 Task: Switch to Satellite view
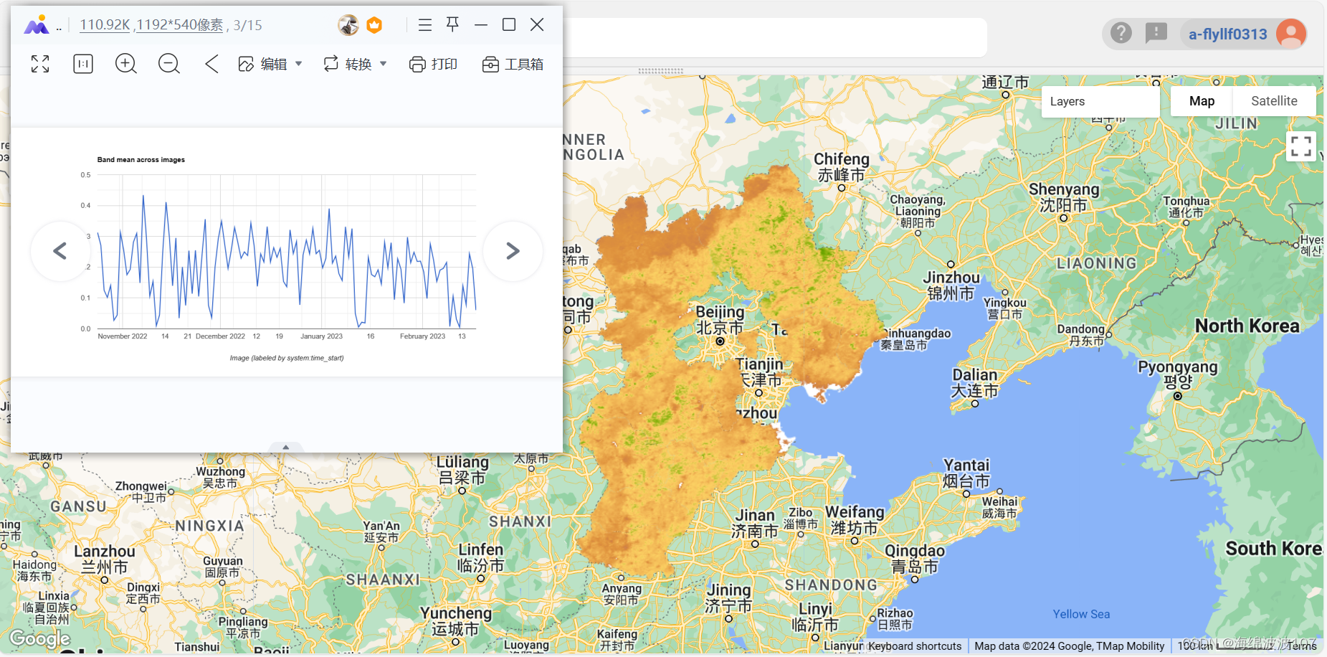coord(1274,101)
